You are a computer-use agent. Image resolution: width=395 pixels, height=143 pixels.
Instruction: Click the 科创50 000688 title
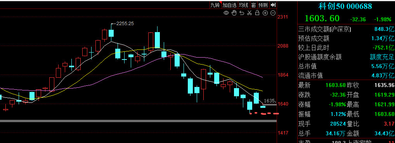click(x=345, y=6)
